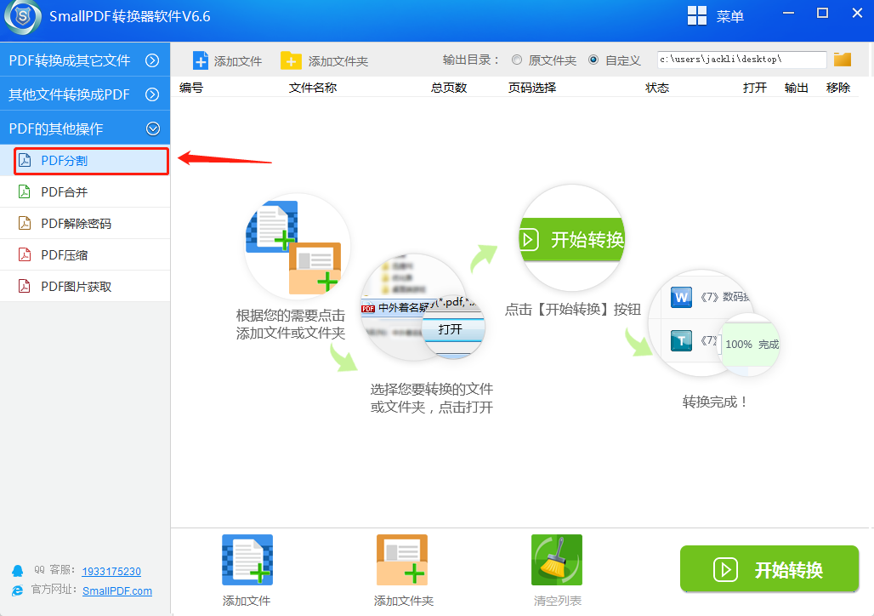
Task: Expand the PDF转换成其它文件 section
Action: [x=153, y=60]
